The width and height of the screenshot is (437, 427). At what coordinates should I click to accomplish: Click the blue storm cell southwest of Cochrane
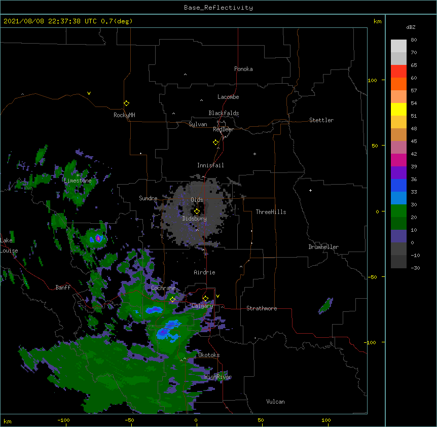154,310
